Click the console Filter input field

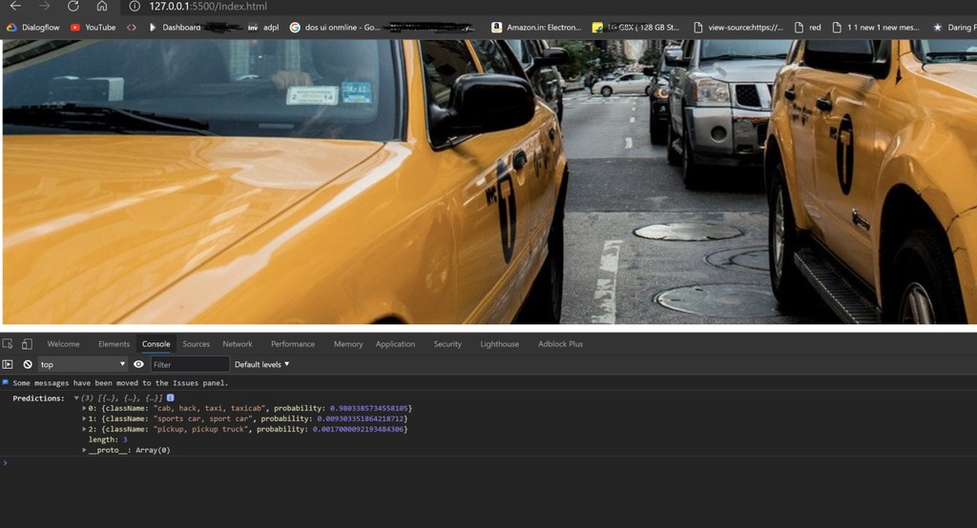[x=190, y=364]
